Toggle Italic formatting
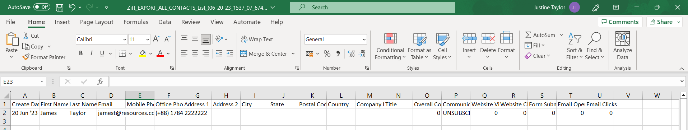This screenshot has height=130, width=688. pyautogui.click(x=92, y=54)
